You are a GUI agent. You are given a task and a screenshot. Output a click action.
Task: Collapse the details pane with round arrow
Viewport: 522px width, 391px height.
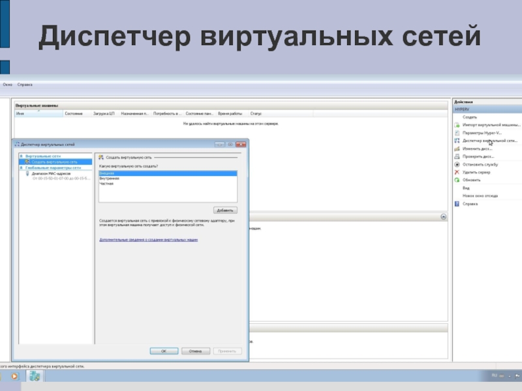pos(444,217)
